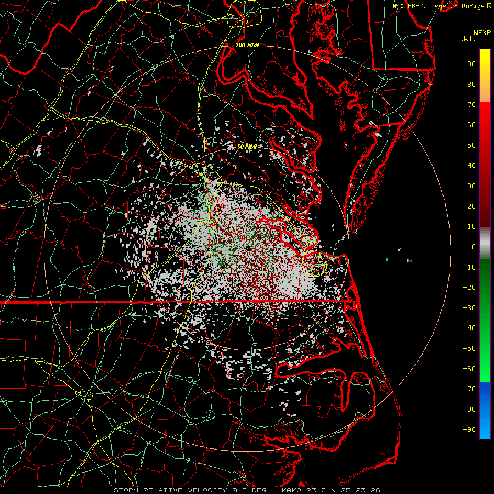Click the NEXR label above the color scale
Screen dimensions: 494x494
[482, 33]
